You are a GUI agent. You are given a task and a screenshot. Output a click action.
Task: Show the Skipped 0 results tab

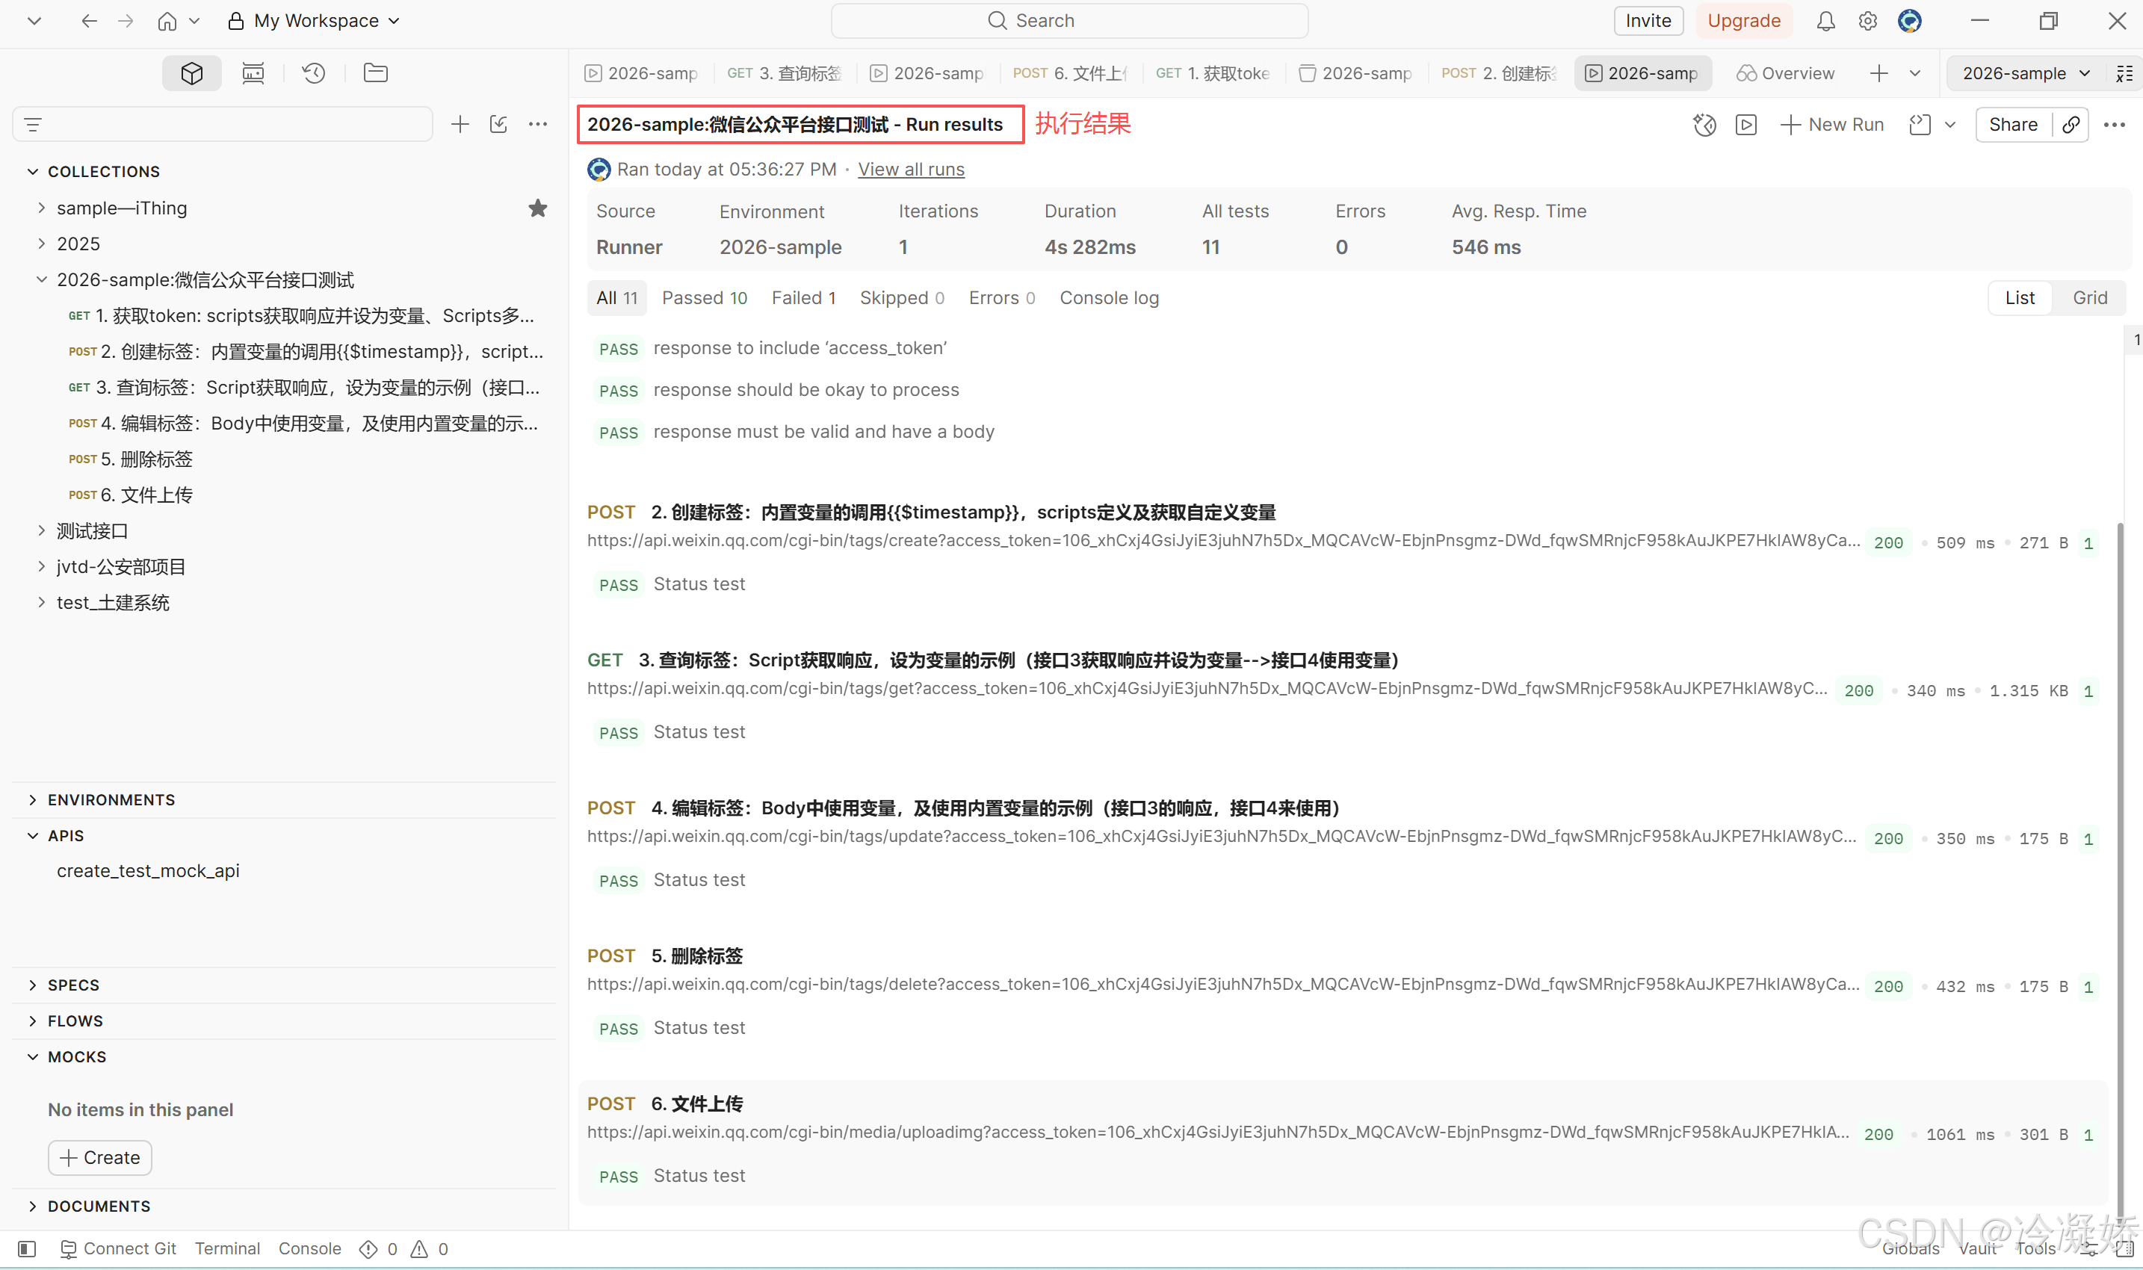point(902,298)
